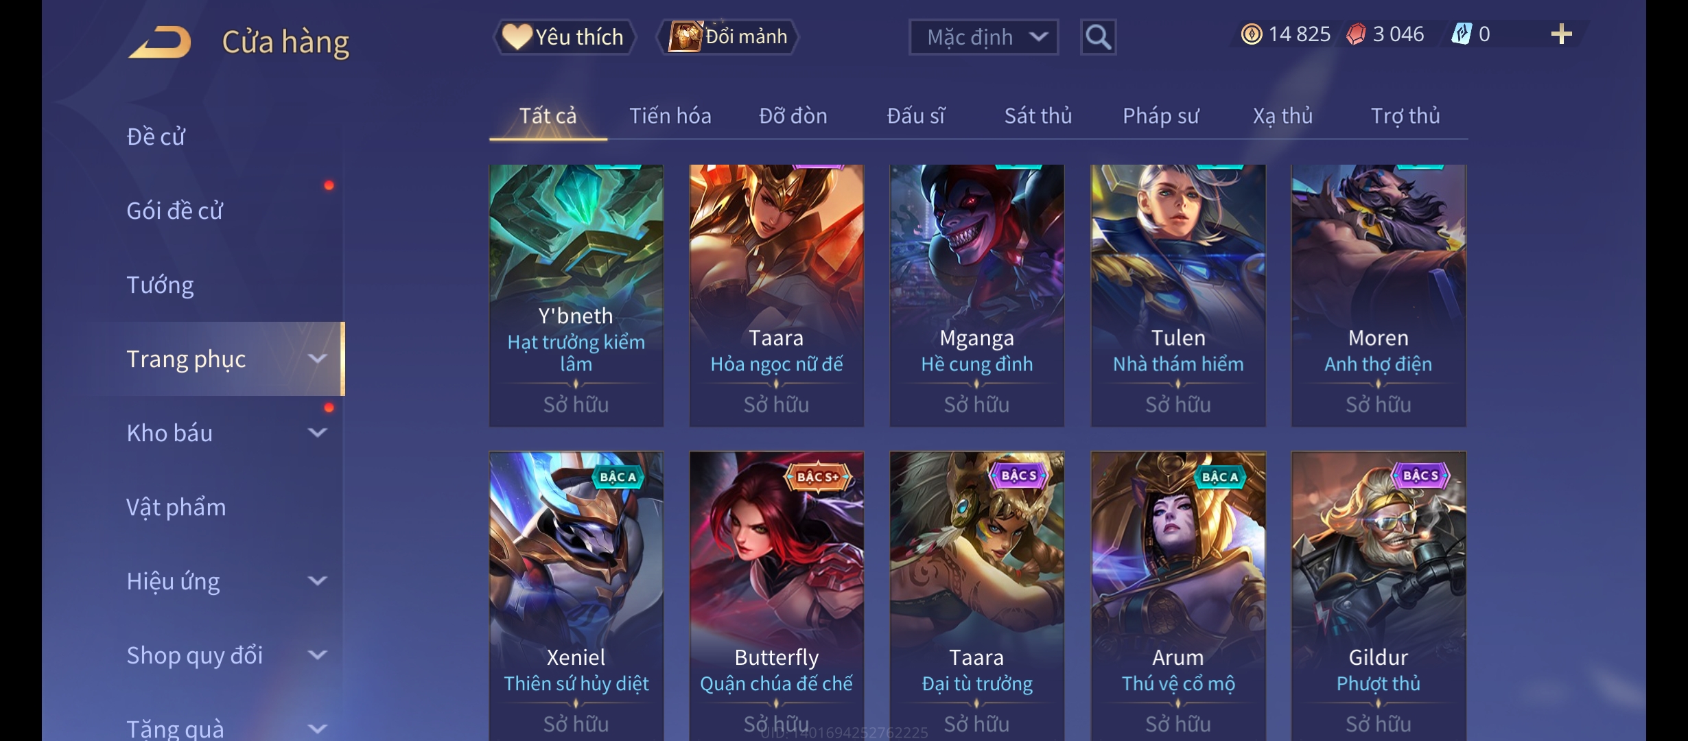
Task: Open Đổi mảnh fragment exchange chest
Action: click(x=729, y=36)
